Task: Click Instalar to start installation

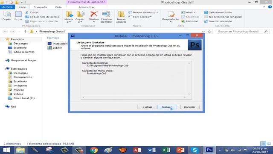Action: click(x=167, y=107)
